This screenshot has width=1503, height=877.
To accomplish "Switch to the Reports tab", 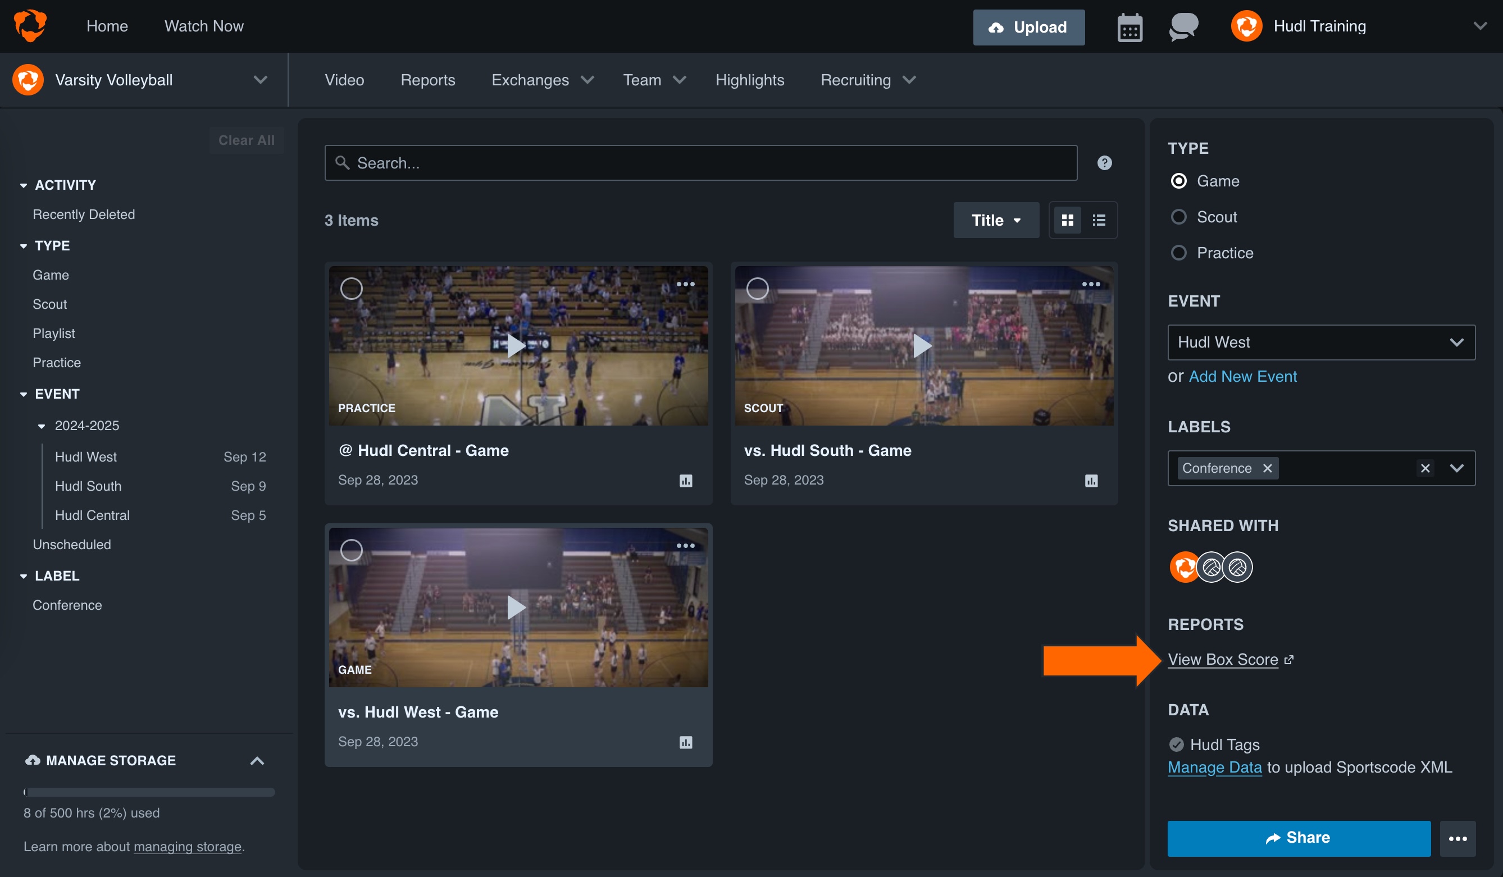I will (x=427, y=79).
